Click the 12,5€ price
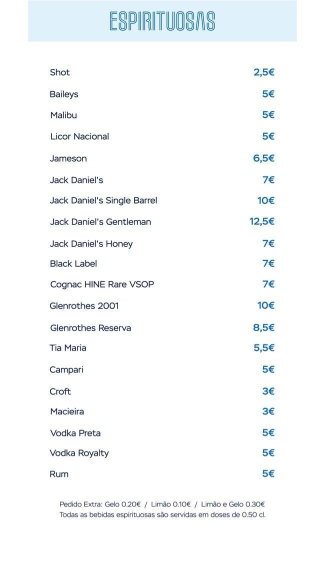 pos(262,221)
